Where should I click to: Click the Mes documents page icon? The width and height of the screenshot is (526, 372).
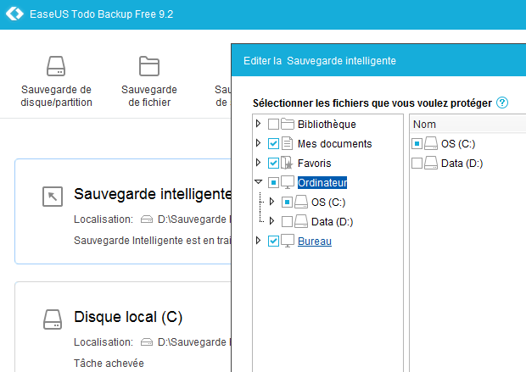[x=287, y=143]
